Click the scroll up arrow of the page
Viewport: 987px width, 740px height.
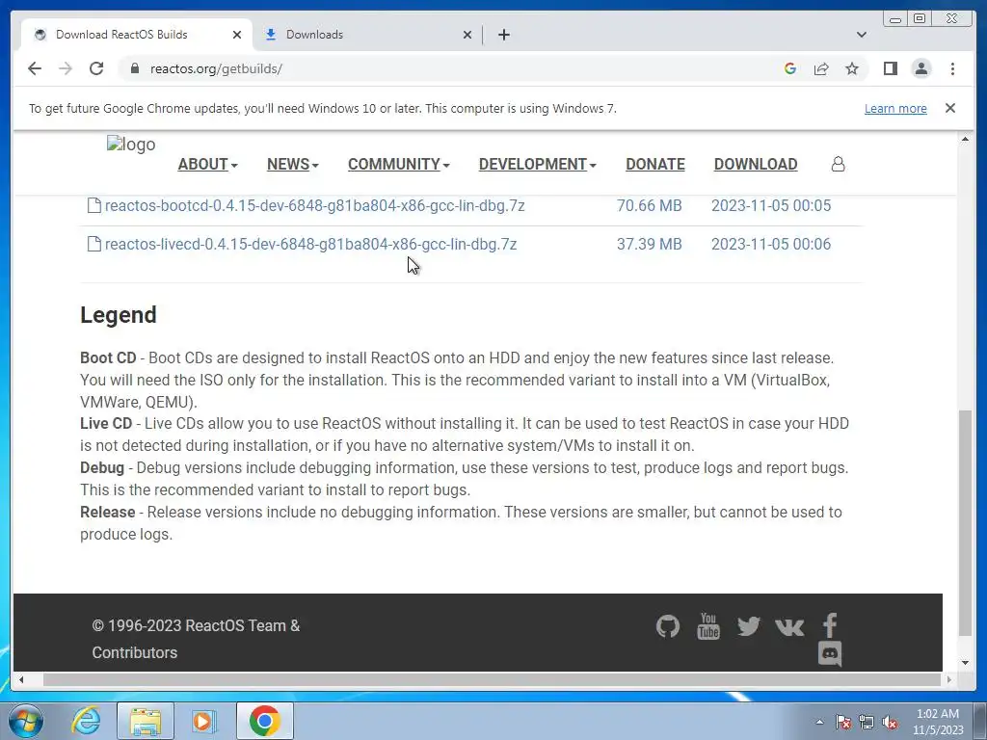click(965, 139)
